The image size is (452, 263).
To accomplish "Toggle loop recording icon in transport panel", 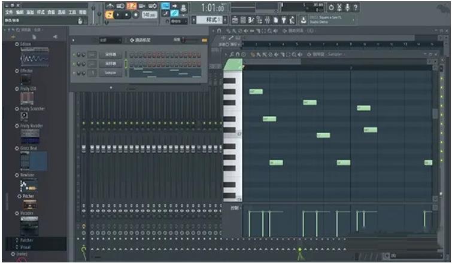I will click(x=153, y=6).
